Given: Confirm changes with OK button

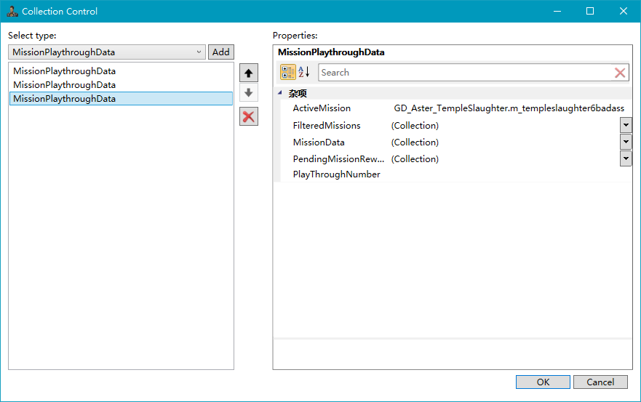Looking at the screenshot, I should point(543,382).
